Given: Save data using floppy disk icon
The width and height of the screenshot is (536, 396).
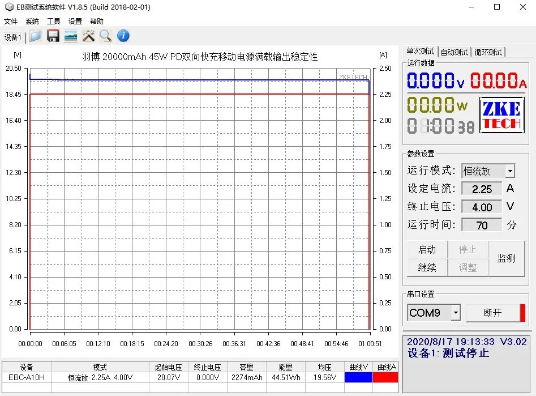Looking at the screenshot, I should click(53, 36).
